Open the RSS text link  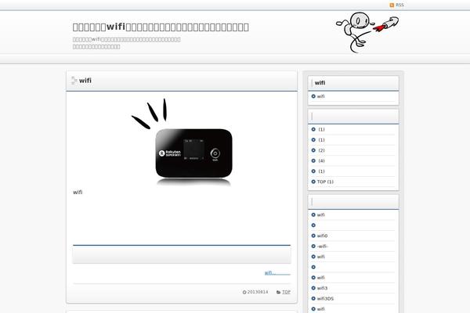pyautogui.click(x=399, y=5)
